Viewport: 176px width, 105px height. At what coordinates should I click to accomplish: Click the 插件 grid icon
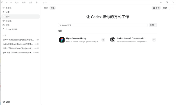(x=4, y=16)
